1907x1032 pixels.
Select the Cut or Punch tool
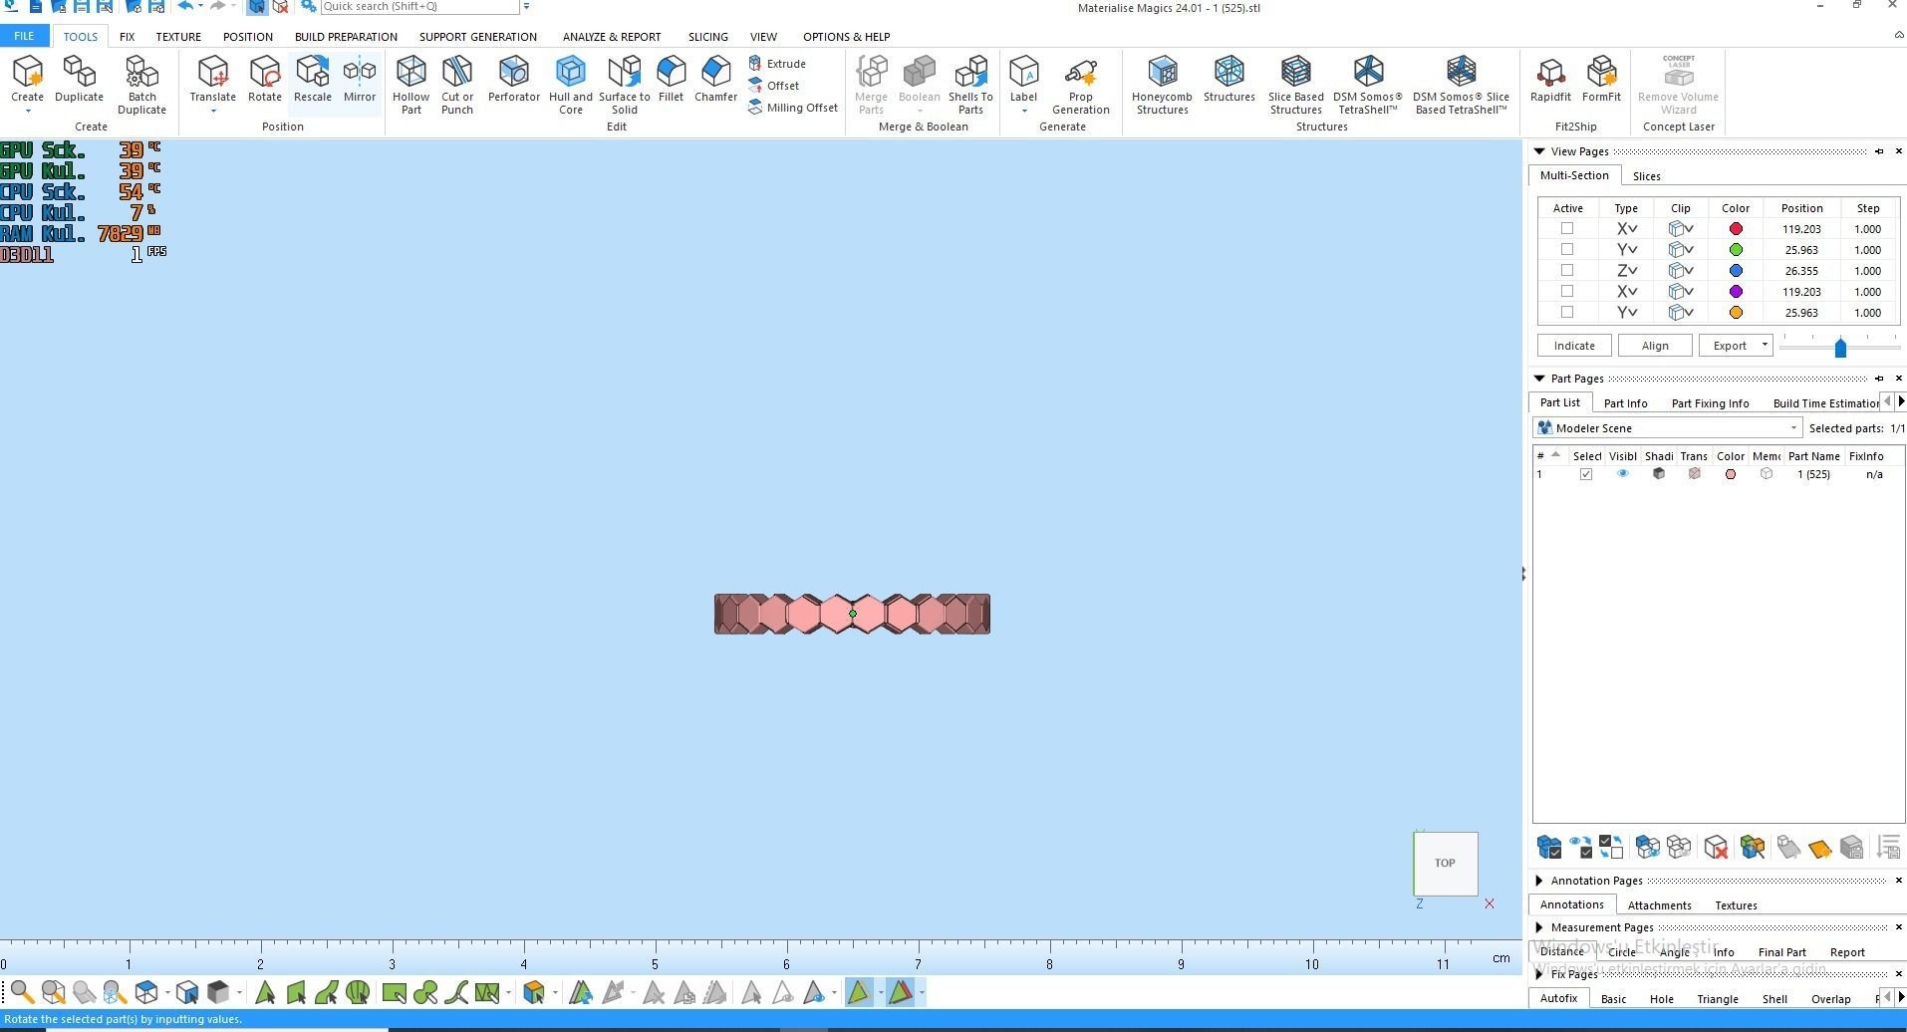457,85
